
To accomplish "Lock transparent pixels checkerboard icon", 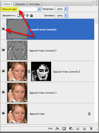I will point(19,16).
